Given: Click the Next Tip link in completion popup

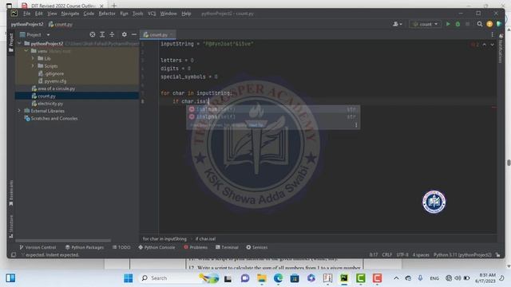Looking at the screenshot, I should tap(255, 125).
